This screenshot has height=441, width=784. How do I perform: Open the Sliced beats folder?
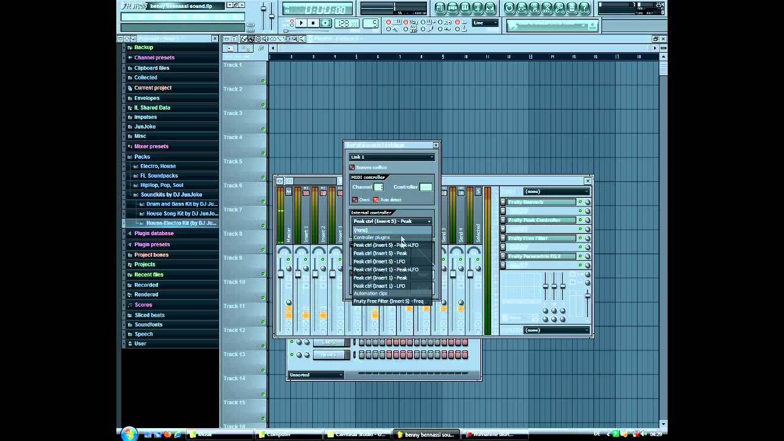[149, 315]
